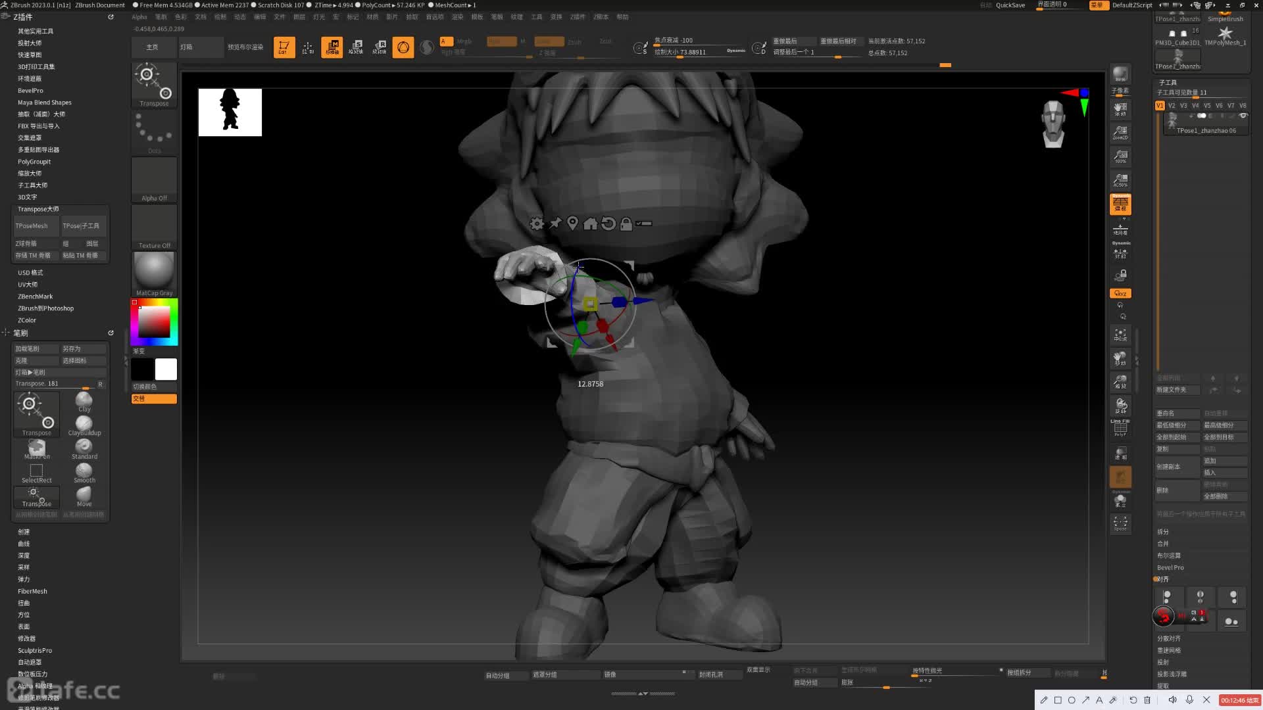The image size is (1263, 710).
Task: Expand the UV大师 plugin entry
Action: (x=28, y=285)
